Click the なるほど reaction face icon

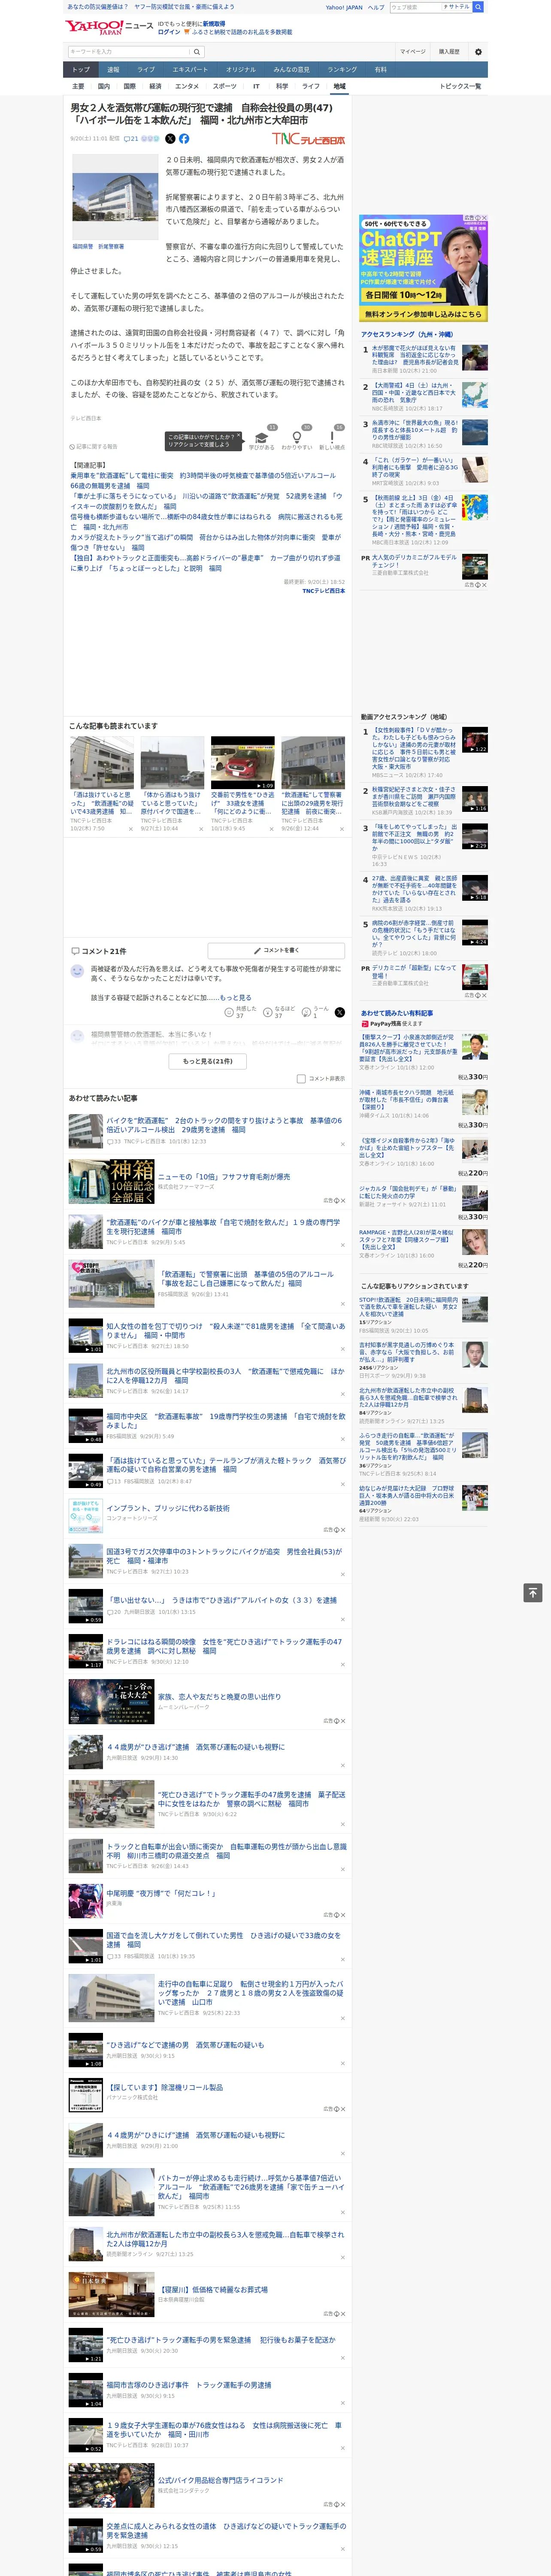click(x=269, y=1012)
